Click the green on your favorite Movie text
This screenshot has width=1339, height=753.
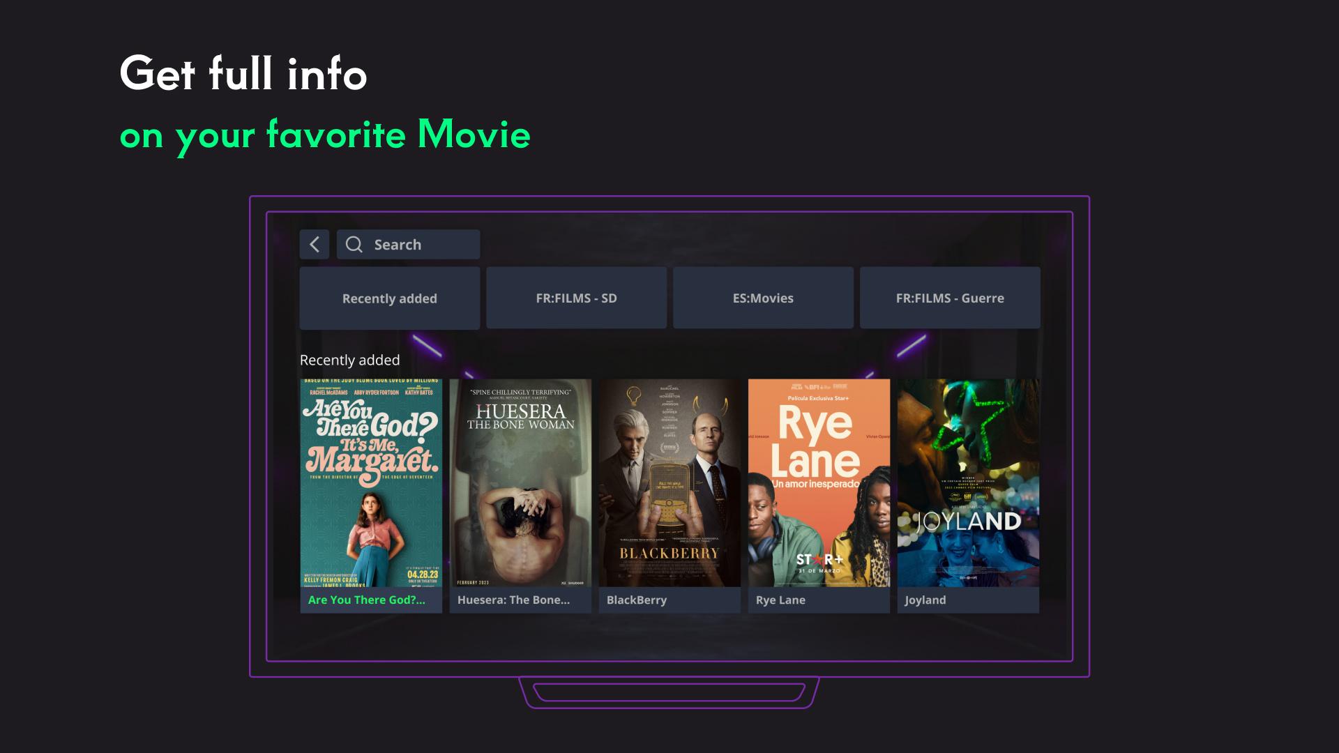pos(325,135)
